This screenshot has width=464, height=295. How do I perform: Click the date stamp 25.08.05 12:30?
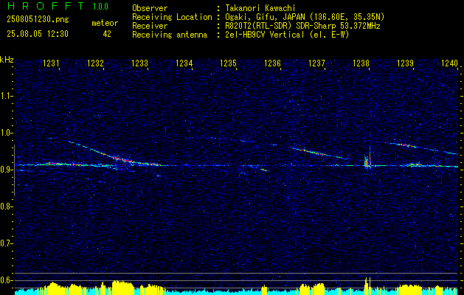pyautogui.click(x=38, y=34)
